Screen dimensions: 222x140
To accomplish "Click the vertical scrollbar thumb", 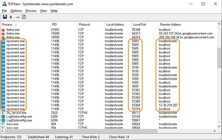I will 219,58.
